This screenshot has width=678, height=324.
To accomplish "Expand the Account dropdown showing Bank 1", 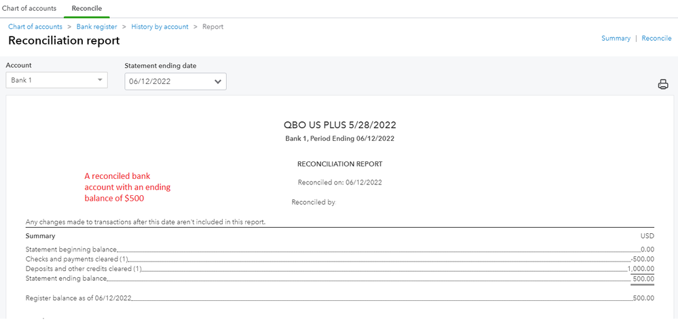I will 56,81.
